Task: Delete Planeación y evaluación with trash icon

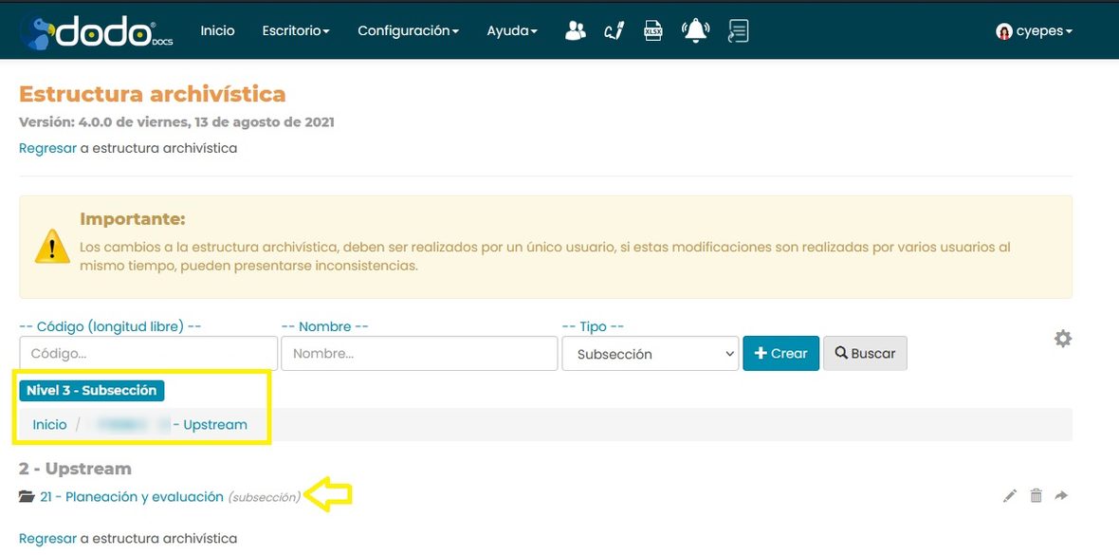Action: [1036, 496]
